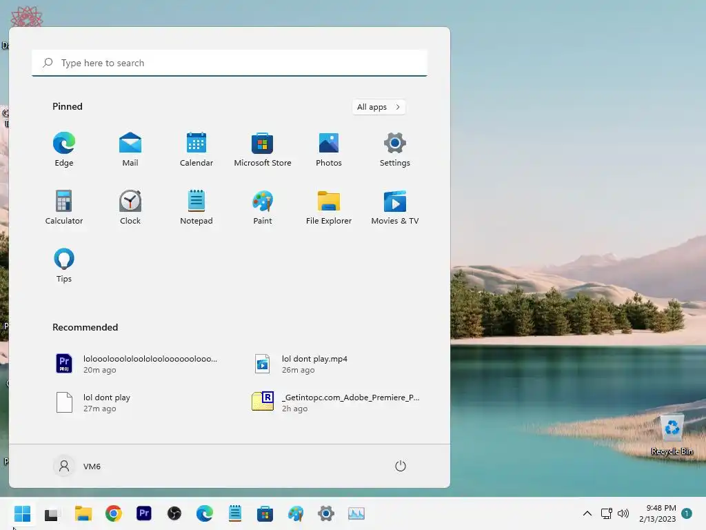This screenshot has height=530, width=706.
Task: Open the notification badge showing 1
Action: pyautogui.click(x=687, y=513)
